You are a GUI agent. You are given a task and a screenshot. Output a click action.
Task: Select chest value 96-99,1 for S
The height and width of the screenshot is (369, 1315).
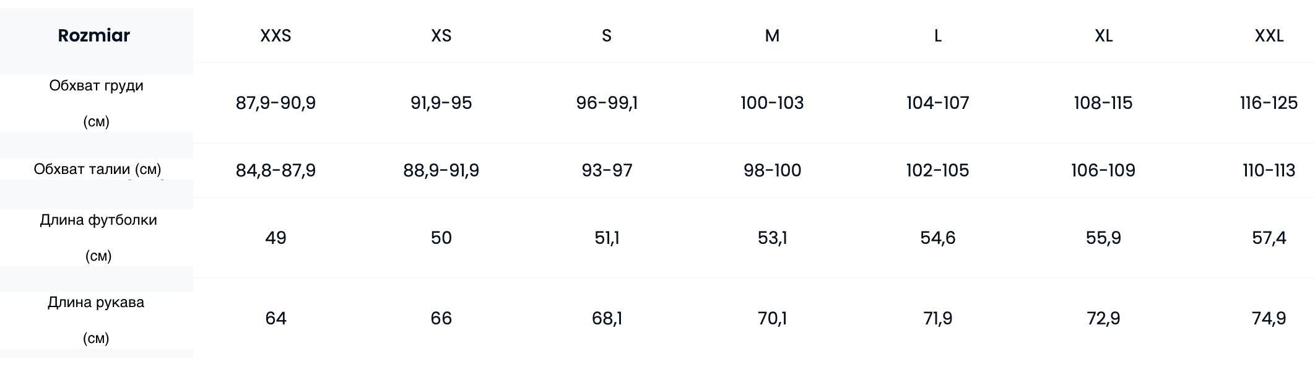click(x=607, y=103)
